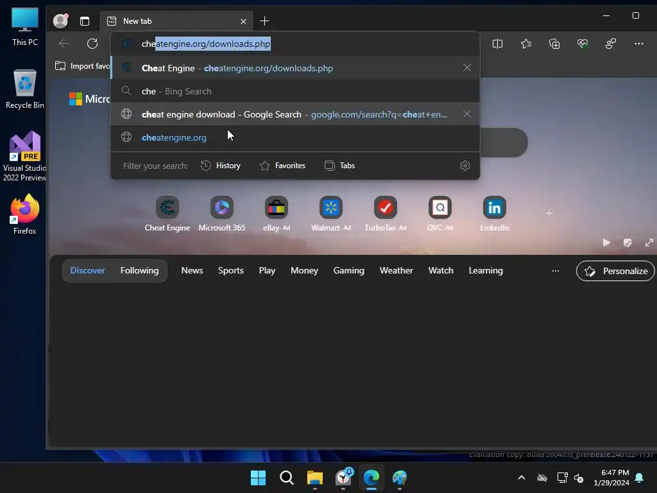Open taskbar Search magnifier icon
The image size is (657, 493).
click(287, 478)
